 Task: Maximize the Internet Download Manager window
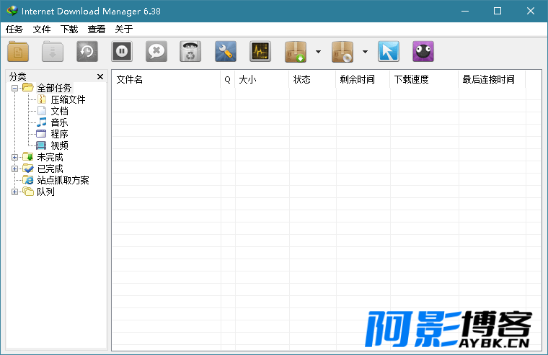498,11
